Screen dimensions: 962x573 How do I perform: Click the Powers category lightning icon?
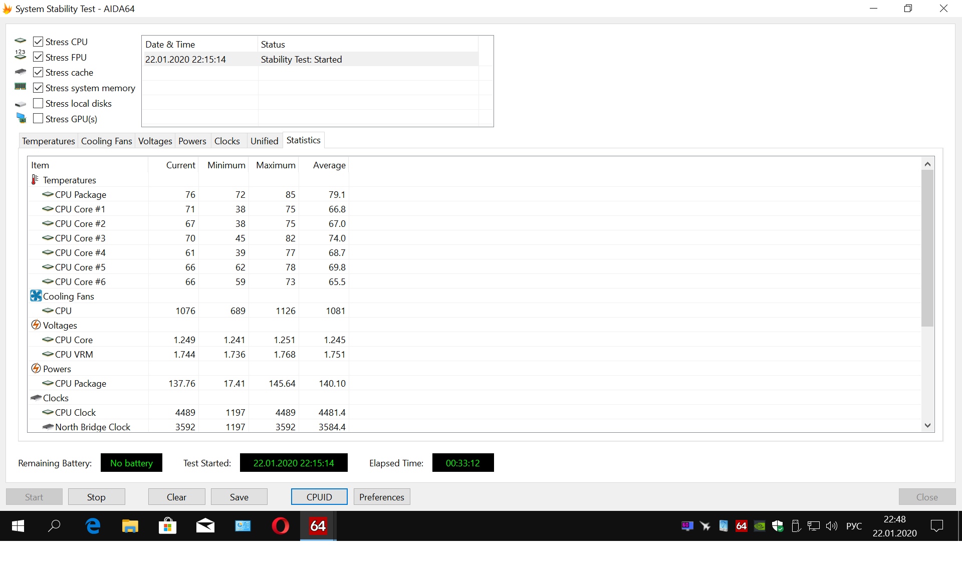click(36, 369)
